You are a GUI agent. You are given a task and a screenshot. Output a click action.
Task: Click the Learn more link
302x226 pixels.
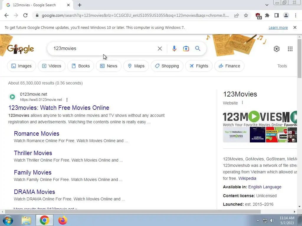tap(278, 27)
